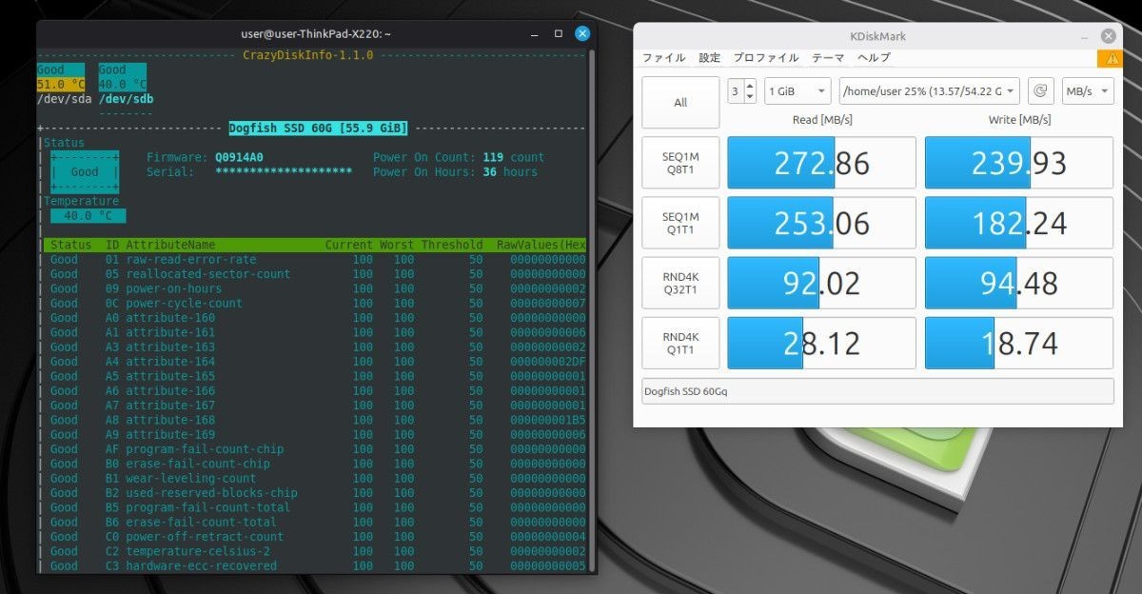Minimize the KDiskMark window
This screenshot has width=1142, height=594.
tap(1083, 35)
